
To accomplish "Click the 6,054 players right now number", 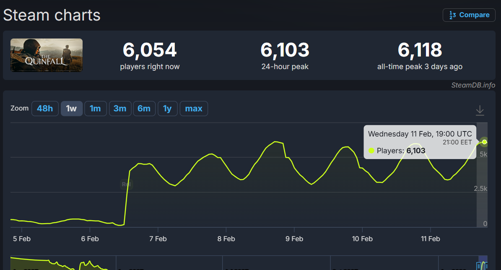I will pos(150,50).
